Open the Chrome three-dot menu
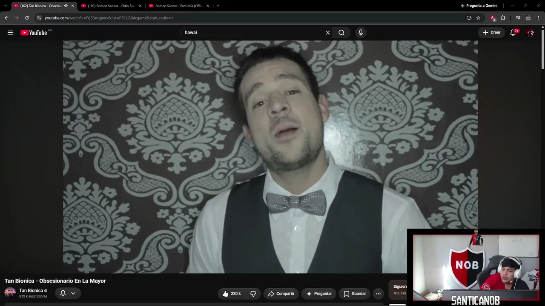The image size is (545, 306). pyautogui.click(x=539, y=18)
